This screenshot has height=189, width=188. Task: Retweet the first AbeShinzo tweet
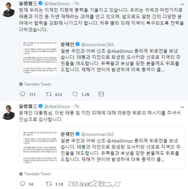tap(49, 94)
